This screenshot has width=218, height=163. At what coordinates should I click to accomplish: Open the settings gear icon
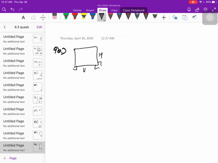click(205, 10)
